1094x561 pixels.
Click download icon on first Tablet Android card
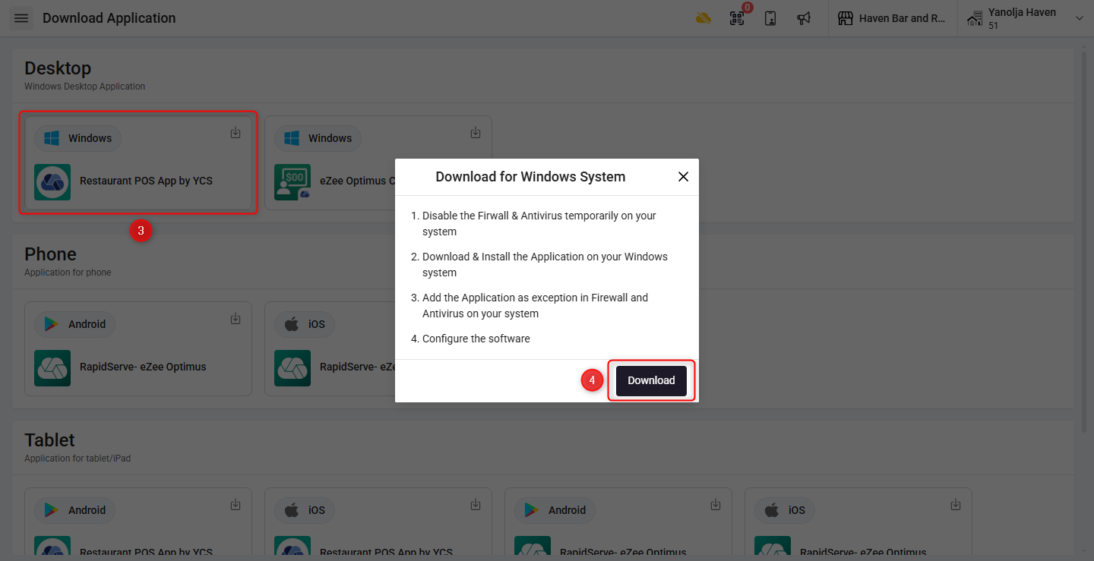click(x=236, y=505)
